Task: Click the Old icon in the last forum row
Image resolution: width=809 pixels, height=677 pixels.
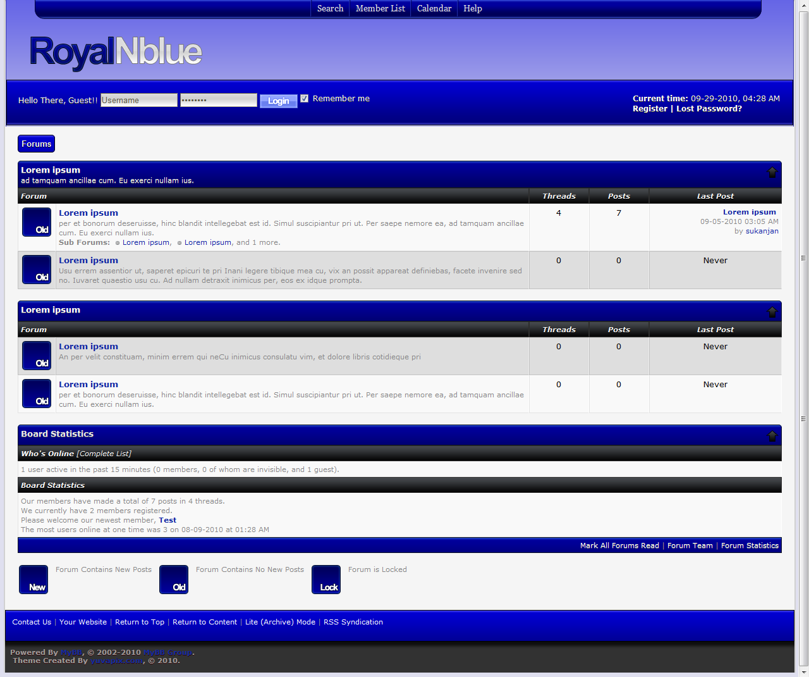Action: pyautogui.click(x=37, y=394)
